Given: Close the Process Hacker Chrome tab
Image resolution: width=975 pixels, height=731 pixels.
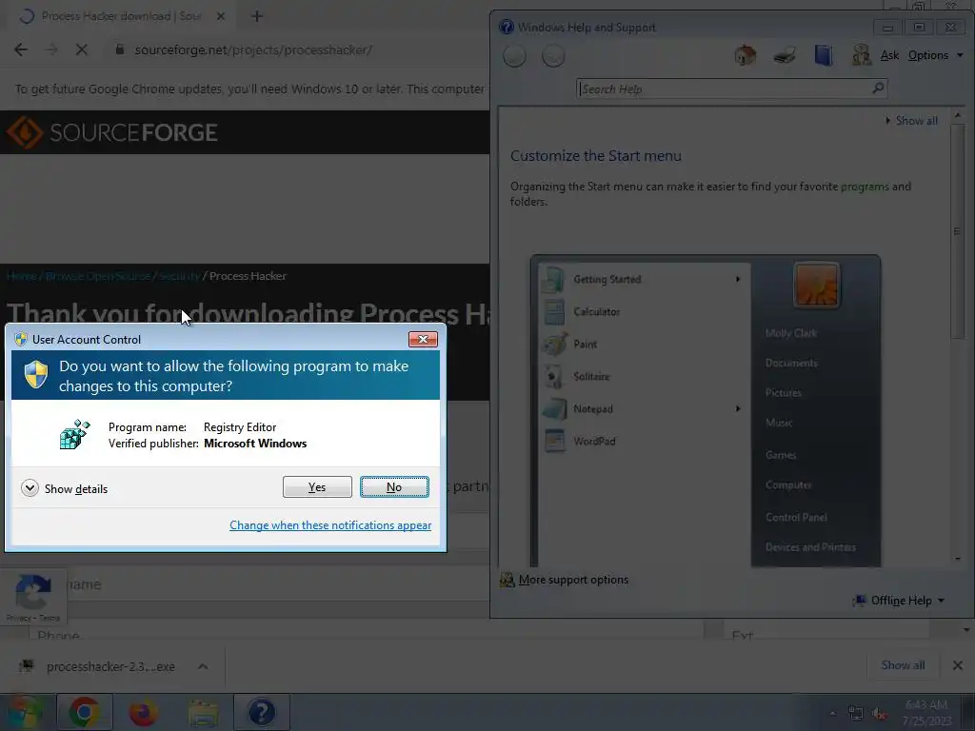Looking at the screenshot, I should tap(220, 16).
